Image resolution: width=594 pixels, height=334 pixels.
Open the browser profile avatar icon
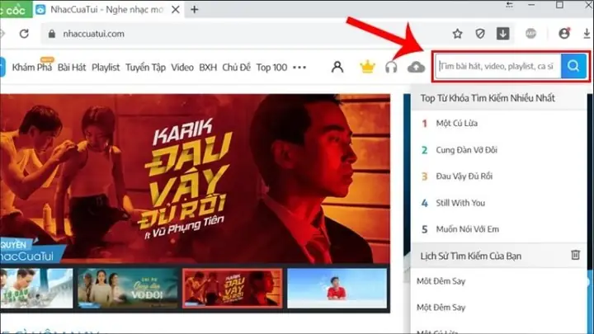[564, 34]
